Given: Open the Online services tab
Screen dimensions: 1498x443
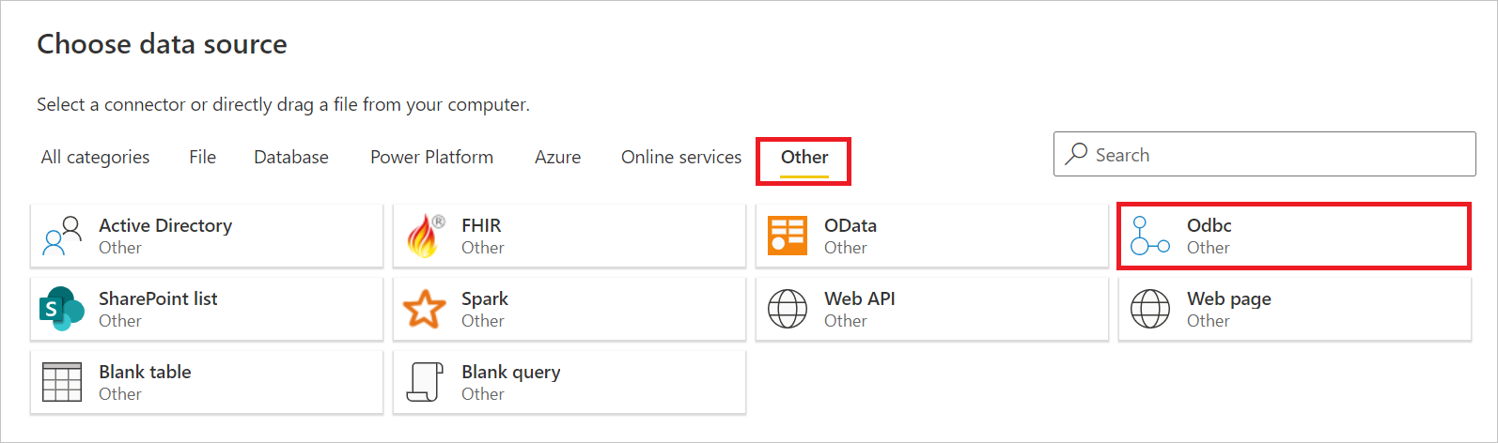Looking at the screenshot, I should click(681, 157).
